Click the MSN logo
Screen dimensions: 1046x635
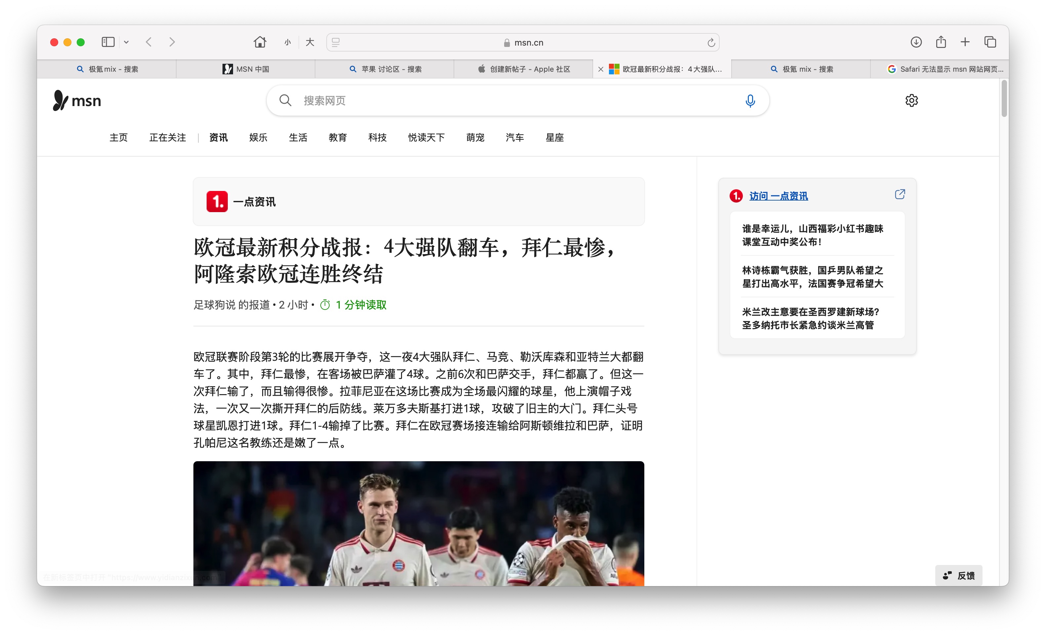point(77,100)
